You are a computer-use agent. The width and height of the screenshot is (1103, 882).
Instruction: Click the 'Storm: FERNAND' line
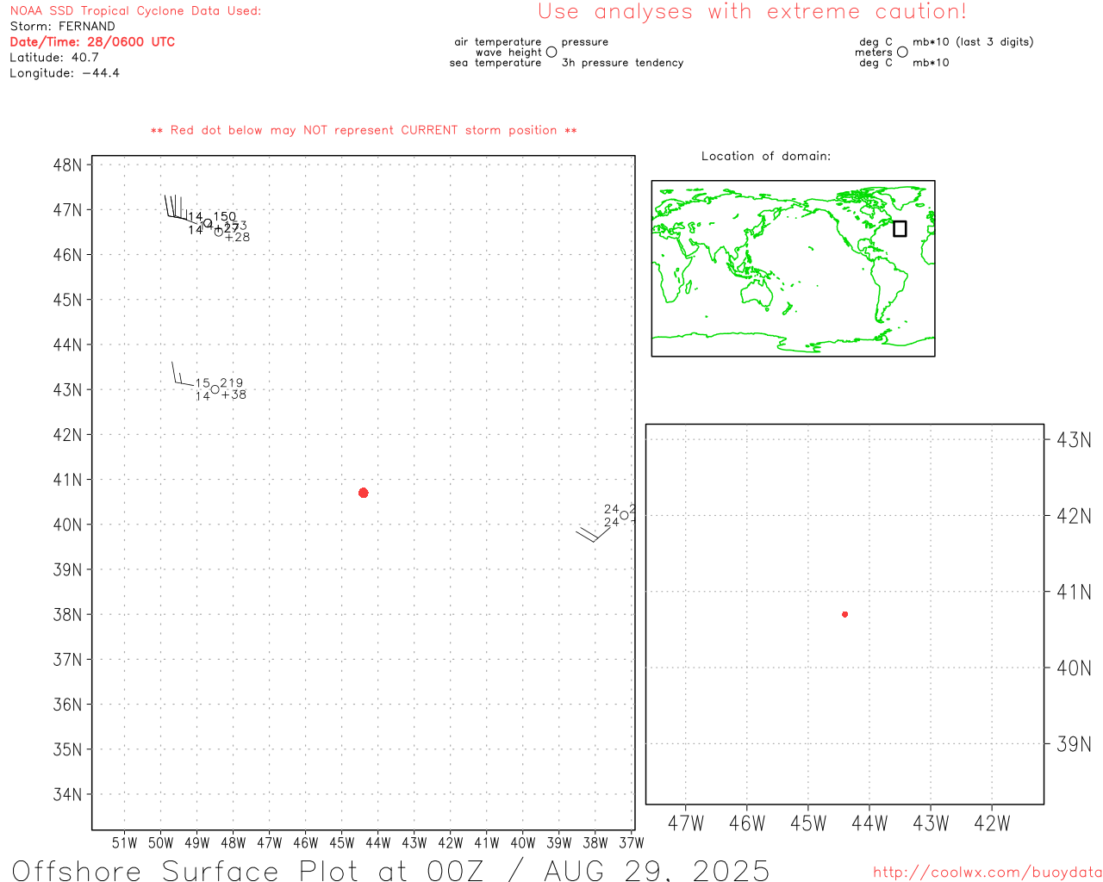tap(62, 27)
